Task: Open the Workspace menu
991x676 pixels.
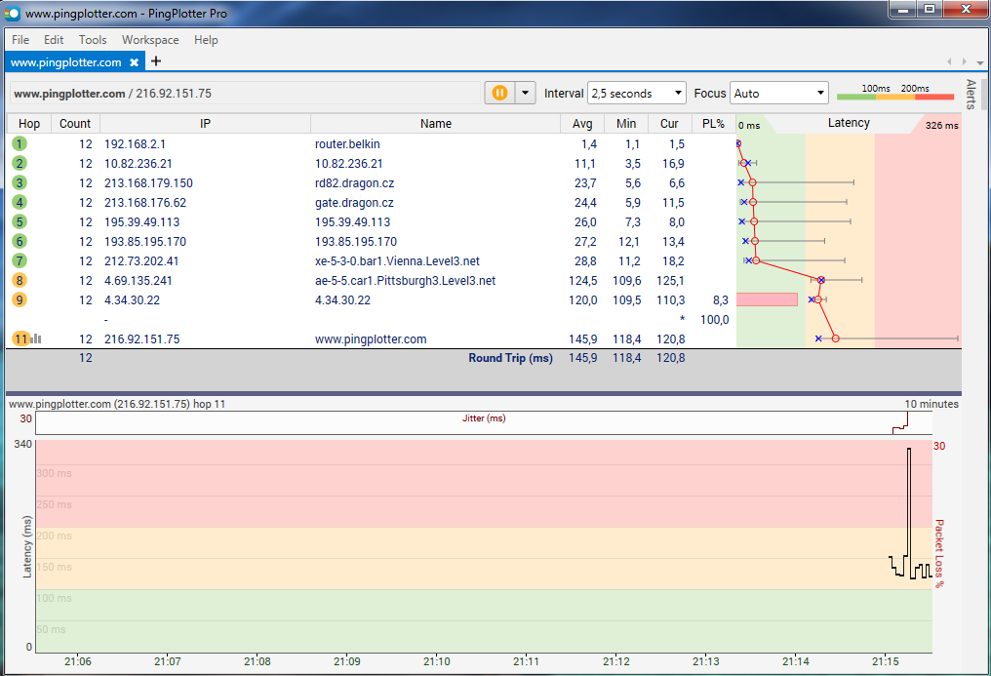Action: pos(150,40)
